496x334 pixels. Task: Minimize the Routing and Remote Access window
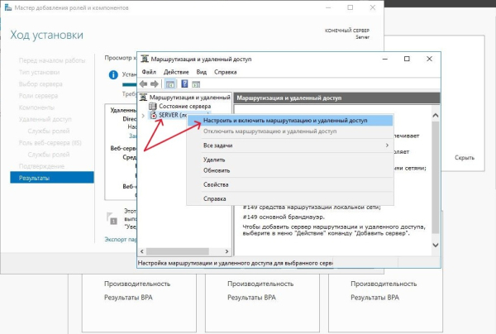pos(385,59)
